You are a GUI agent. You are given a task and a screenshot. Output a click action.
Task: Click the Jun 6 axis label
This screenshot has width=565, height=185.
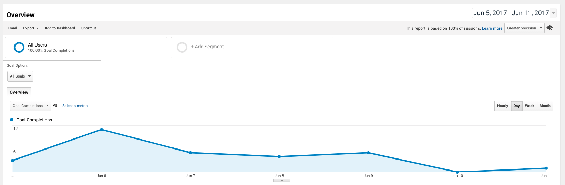tap(101, 176)
